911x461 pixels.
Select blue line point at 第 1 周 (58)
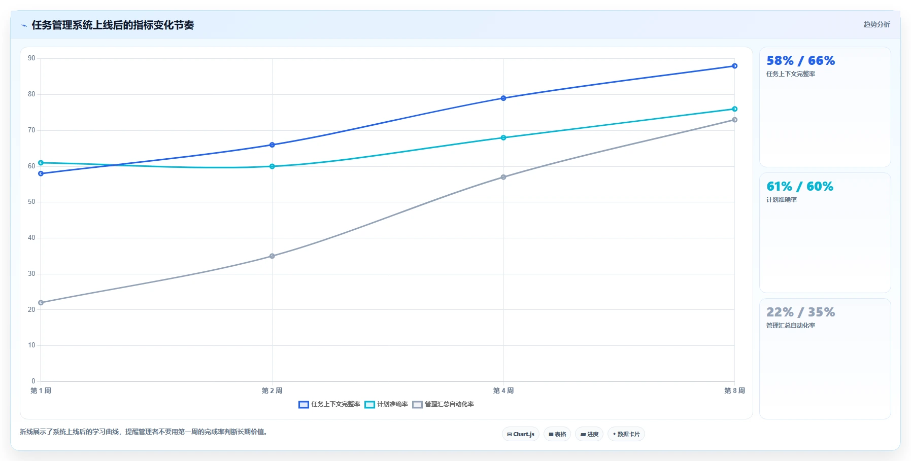(41, 173)
